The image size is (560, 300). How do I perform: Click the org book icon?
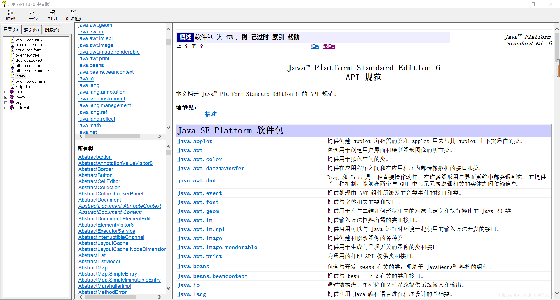(12, 102)
